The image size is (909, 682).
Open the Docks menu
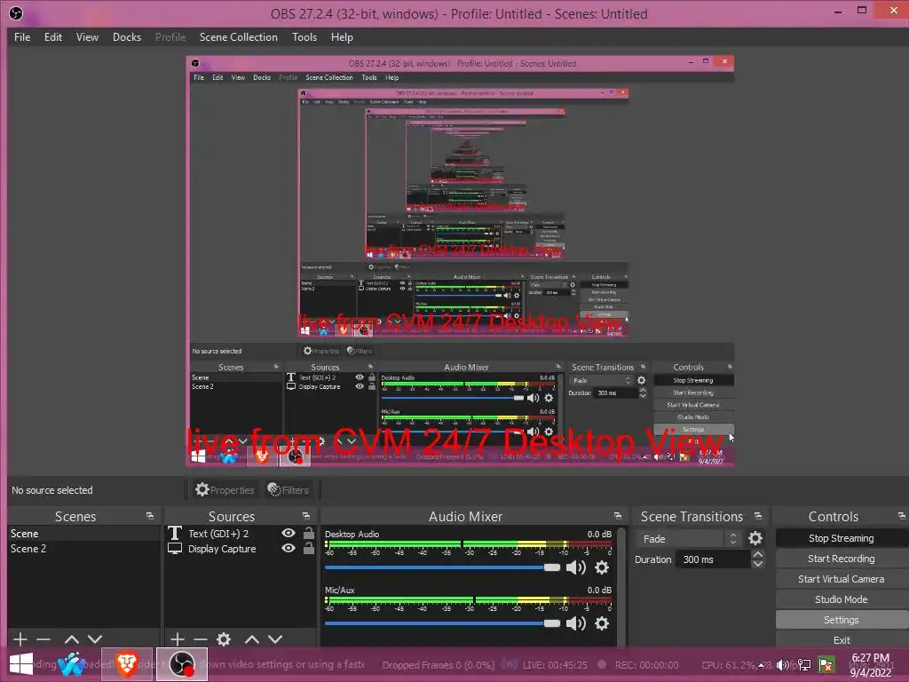tap(126, 37)
